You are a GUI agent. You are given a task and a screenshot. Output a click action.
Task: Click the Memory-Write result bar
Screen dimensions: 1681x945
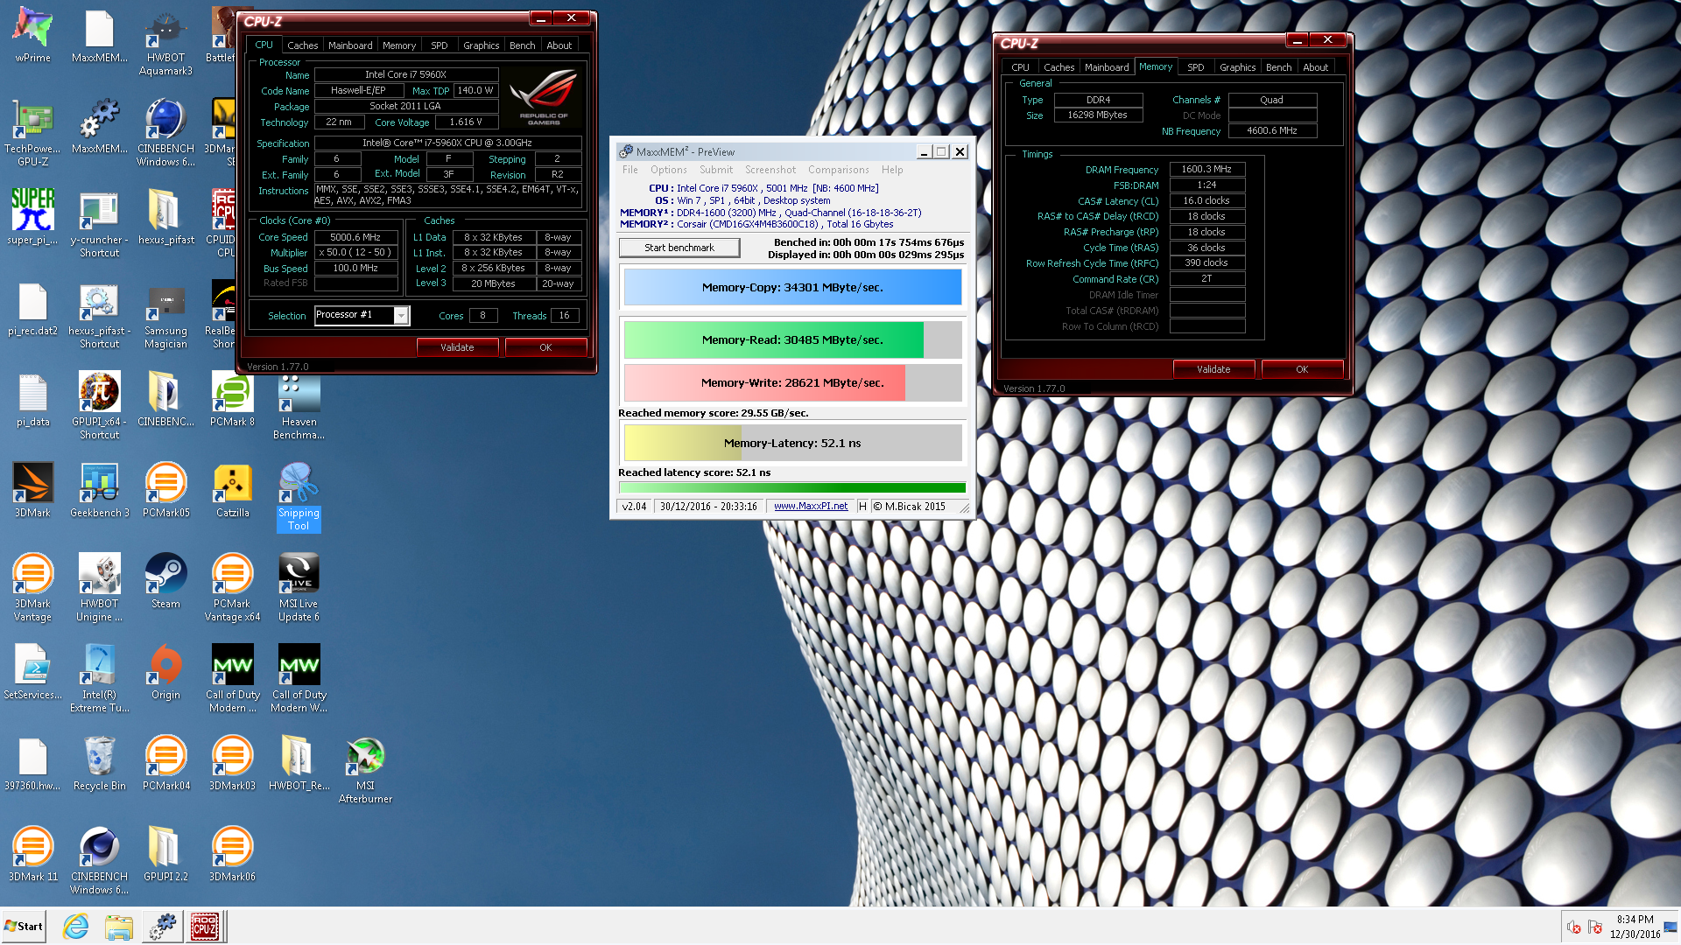click(792, 382)
